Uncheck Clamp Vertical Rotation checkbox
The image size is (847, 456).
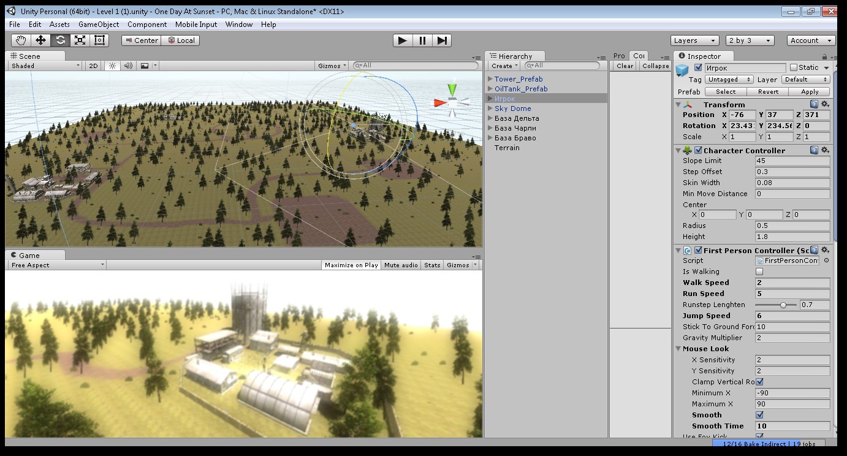click(759, 382)
